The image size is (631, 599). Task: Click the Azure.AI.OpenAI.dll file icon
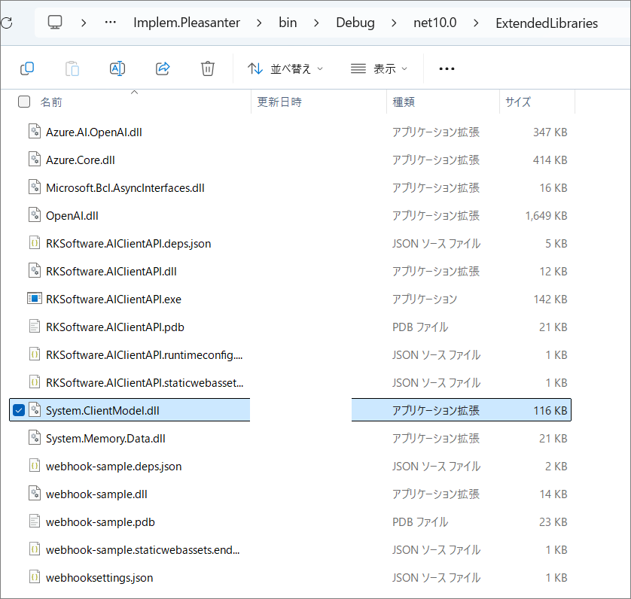click(x=35, y=132)
